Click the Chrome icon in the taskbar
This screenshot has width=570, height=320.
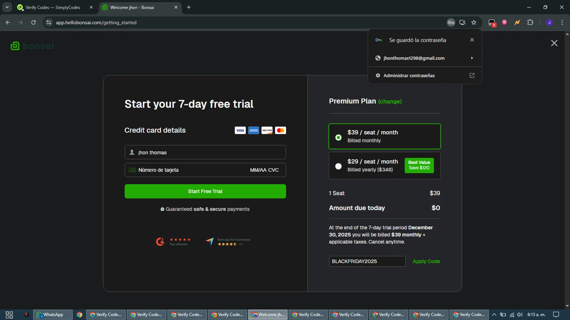tap(79, 315)
